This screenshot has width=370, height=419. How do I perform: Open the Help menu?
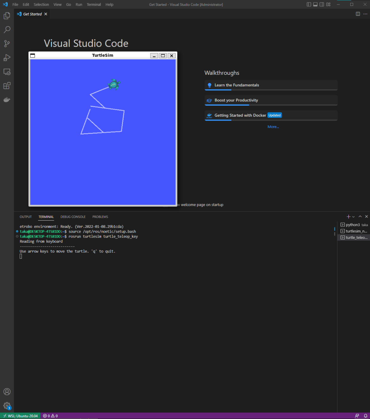coord(109,4)
